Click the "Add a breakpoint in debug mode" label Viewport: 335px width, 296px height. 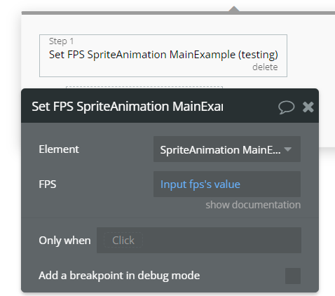coord(119,276)
